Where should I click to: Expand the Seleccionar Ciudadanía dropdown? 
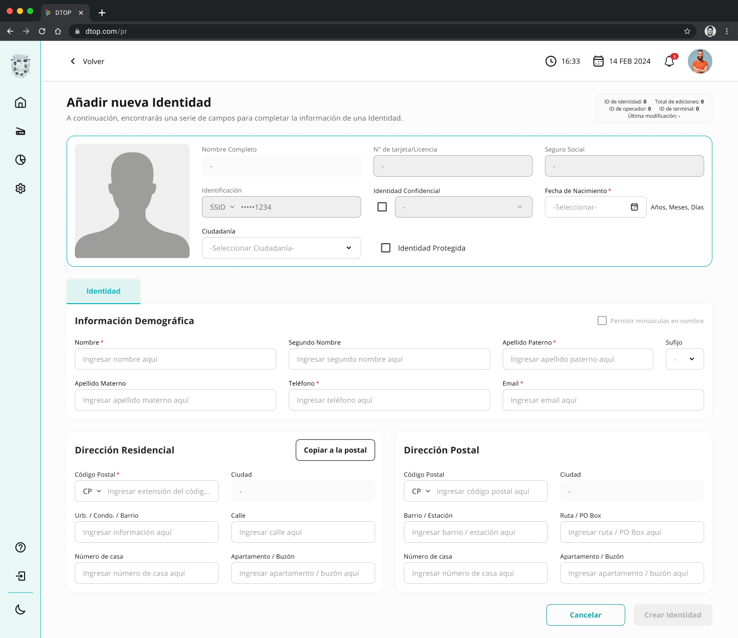click(x=281, y=248)
